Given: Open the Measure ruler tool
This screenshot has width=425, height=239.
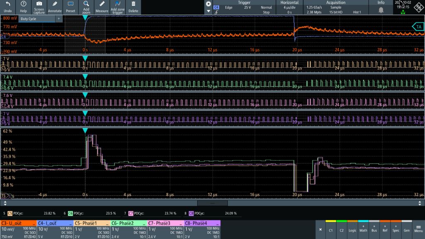Looking at the screenshot, I should [102, 4].
